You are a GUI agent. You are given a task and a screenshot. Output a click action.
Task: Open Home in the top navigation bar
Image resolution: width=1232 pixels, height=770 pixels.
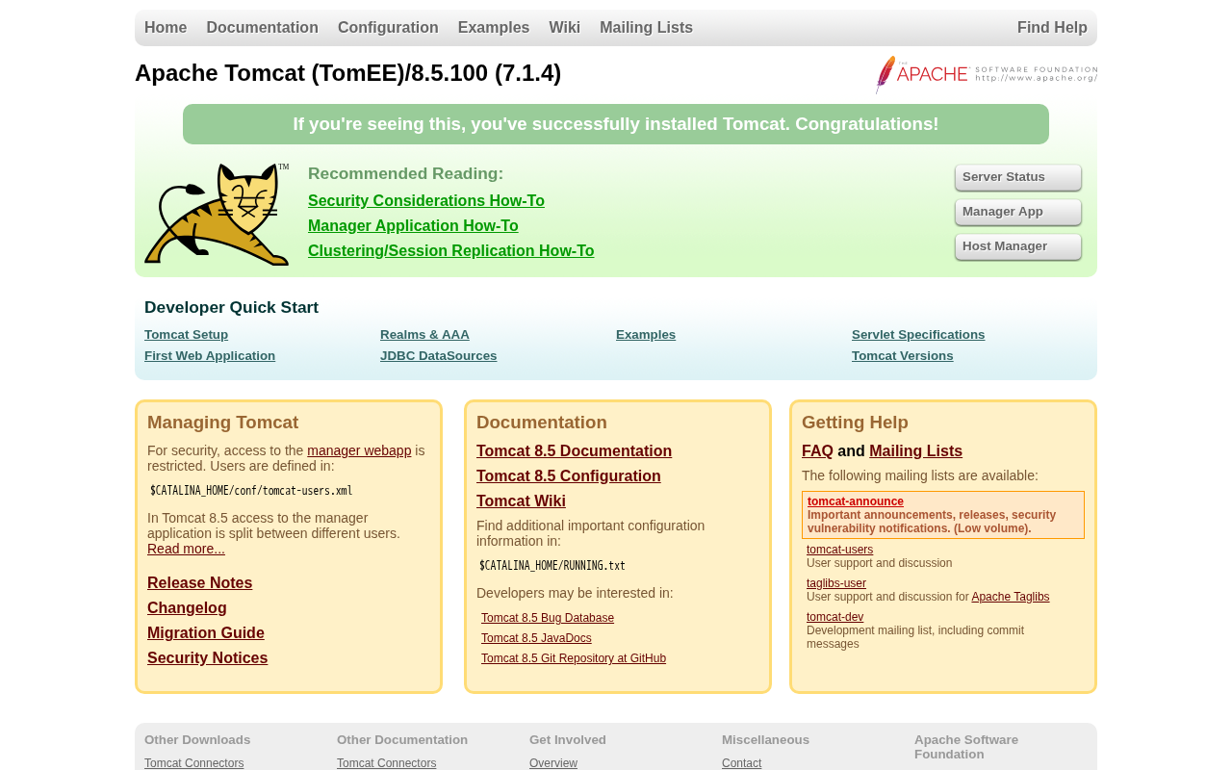pos(166,28)
